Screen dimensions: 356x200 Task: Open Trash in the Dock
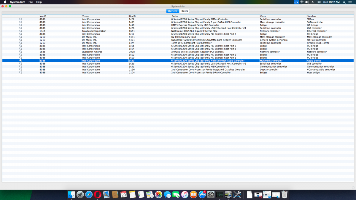pyautogui.click(x=285, y=194)
